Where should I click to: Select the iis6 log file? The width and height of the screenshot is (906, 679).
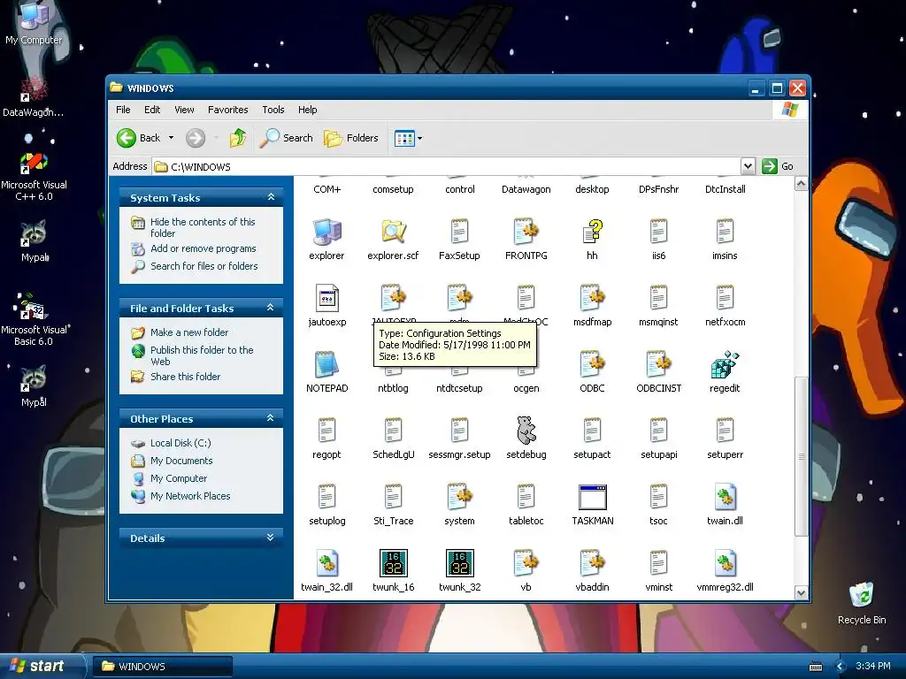658,233
